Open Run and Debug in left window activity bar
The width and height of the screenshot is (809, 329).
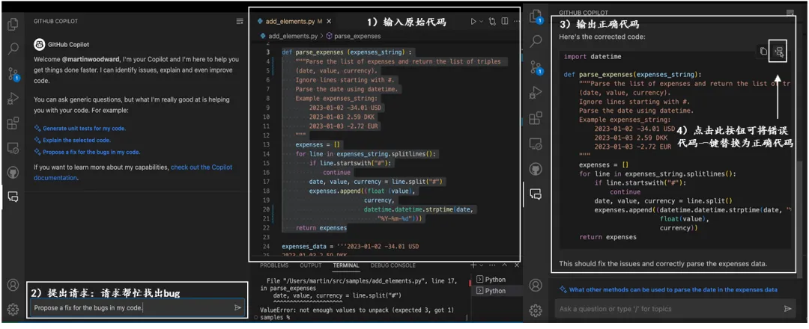pyautogui.click(x=13, y=99)
